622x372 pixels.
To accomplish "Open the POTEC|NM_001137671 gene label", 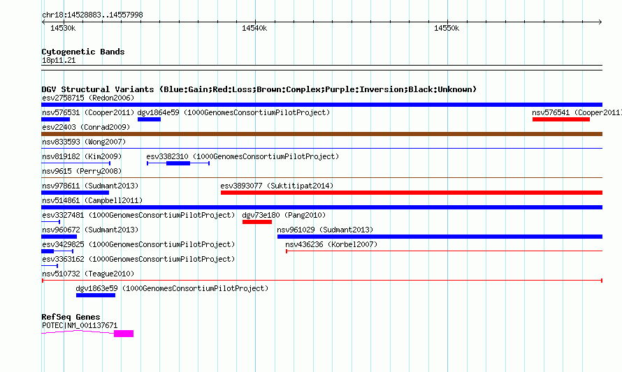I will (x=80, y=325).
